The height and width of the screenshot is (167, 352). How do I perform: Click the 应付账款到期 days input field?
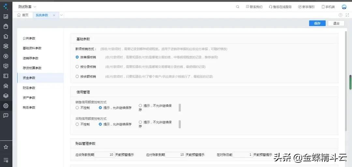[175, 155]
